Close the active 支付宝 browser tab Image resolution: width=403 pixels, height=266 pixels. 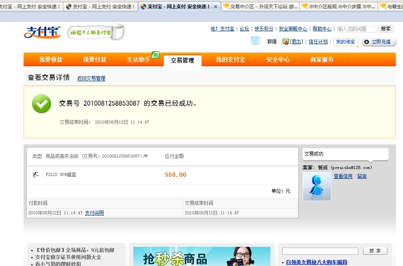point(215,7)
